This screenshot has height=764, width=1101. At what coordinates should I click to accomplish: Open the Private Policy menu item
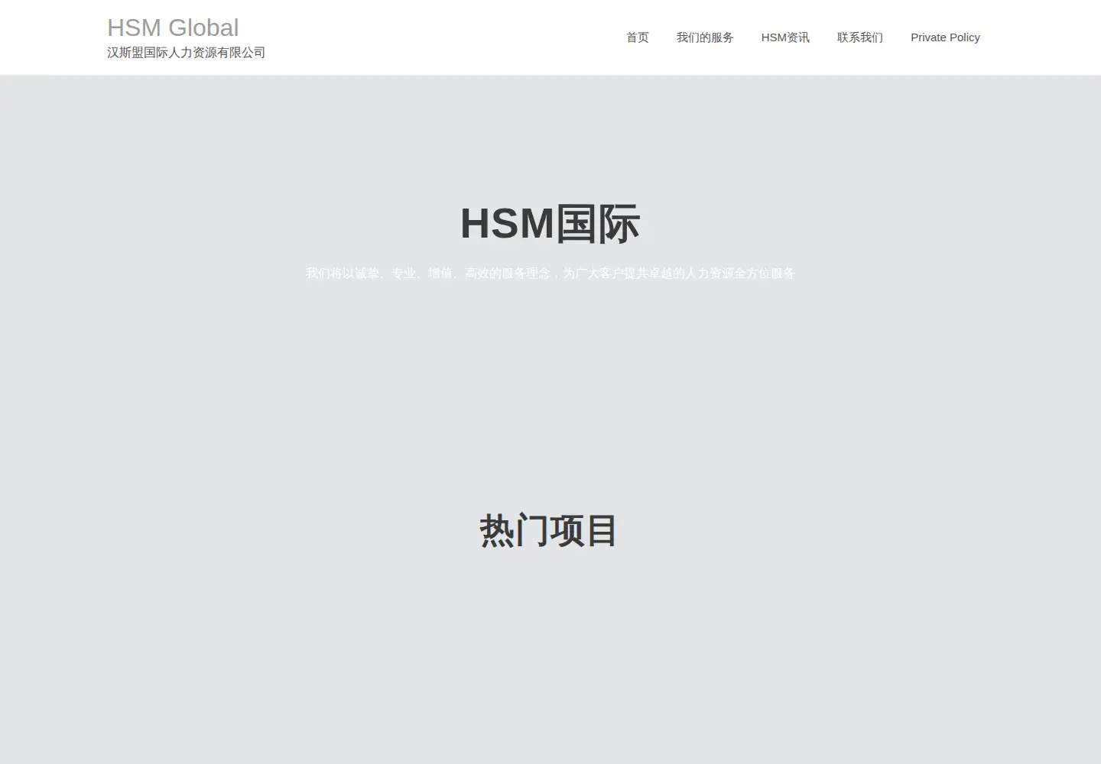click(945, 37)
